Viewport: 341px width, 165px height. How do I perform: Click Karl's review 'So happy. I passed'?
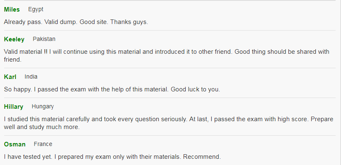[x=112, y=89]
